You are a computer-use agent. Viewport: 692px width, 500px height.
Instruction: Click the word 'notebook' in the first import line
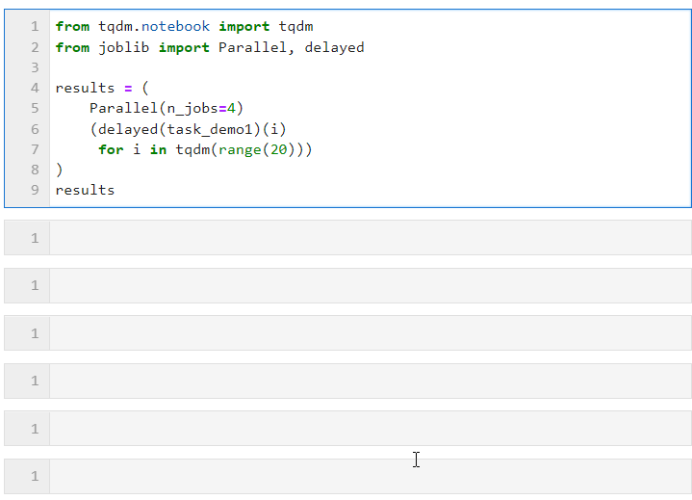[x=175, y=27]
